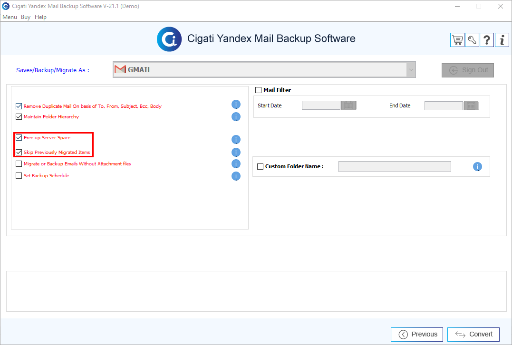Viewport: 512px width, 345px height.
Task: Enable Set Backup Schedule checkbox
Action: point(19,176)
